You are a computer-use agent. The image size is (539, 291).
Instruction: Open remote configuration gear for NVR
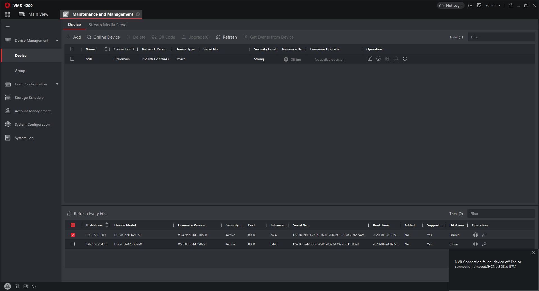pos(378,59)
